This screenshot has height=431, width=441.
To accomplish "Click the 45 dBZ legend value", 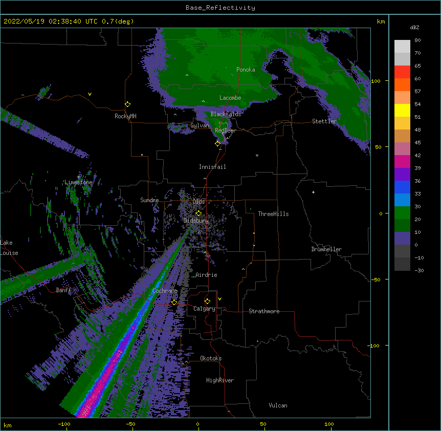I will (417, 143).
